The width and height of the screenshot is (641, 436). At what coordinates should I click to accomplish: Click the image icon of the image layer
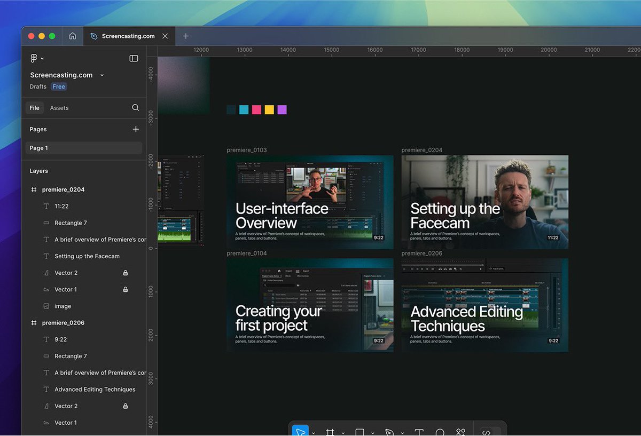tap(46, 306)
